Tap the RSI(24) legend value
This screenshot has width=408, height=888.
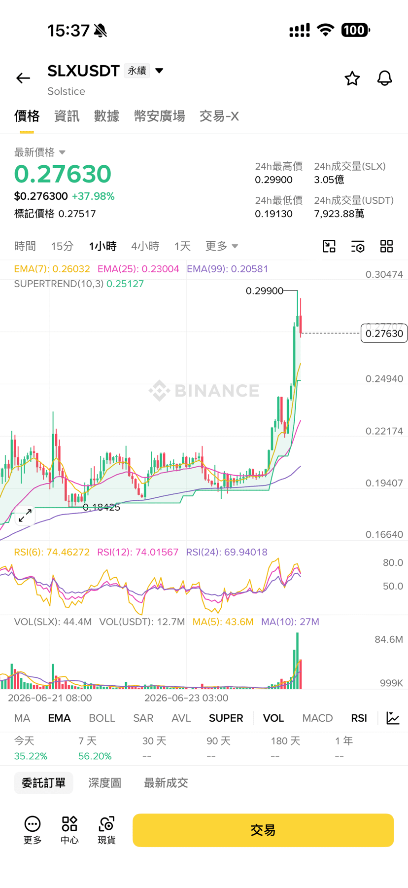click(x=227, y=552)
